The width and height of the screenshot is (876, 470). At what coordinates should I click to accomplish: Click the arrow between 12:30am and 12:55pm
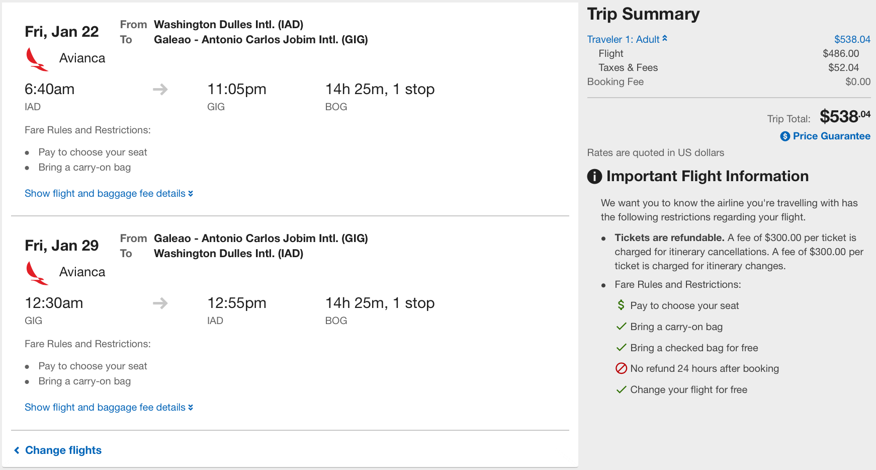point(160,303)
